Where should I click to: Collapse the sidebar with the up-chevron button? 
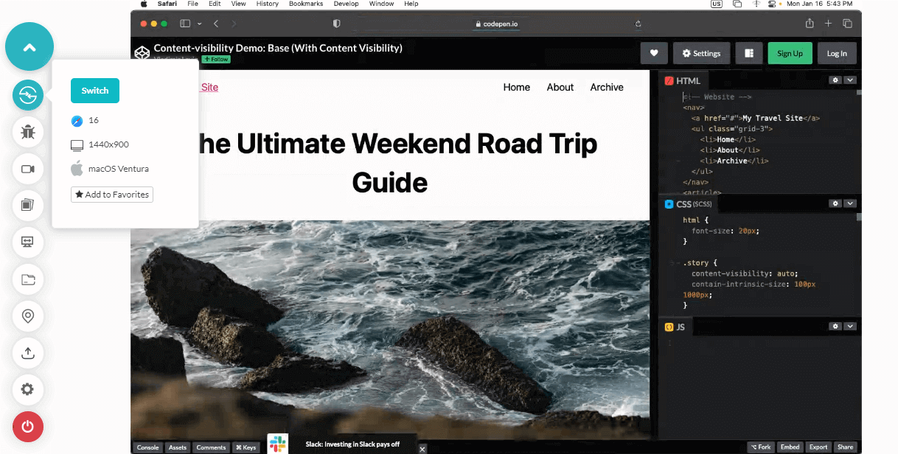pos(29,47)
